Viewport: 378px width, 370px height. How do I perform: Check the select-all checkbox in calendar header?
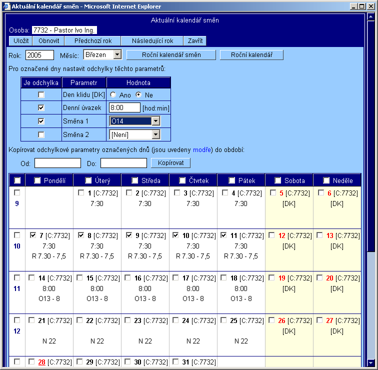pyautogui.click(x=17, y=180)
